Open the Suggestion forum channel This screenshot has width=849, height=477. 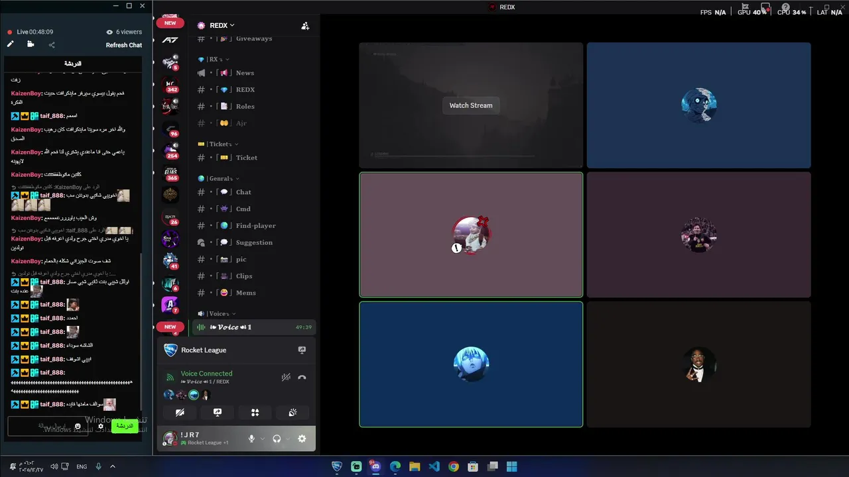point(254,242)
